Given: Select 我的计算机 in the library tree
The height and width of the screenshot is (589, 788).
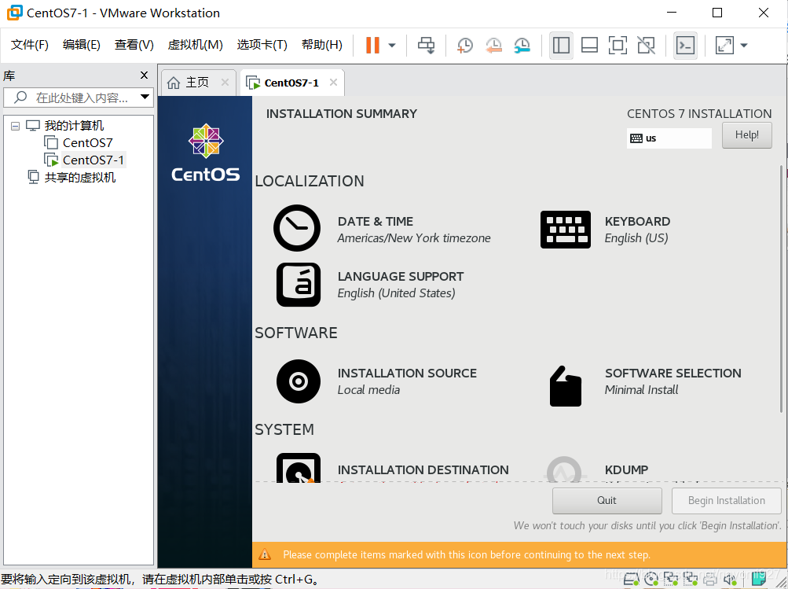Looking at the screenshot, I should coord(74,125).
